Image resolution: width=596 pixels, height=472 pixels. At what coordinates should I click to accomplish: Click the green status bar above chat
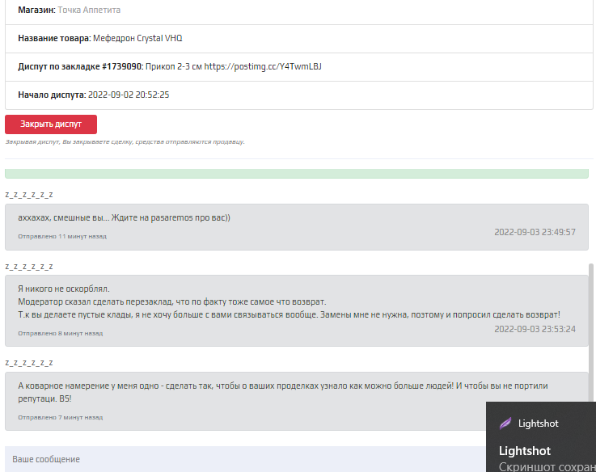pyautogui.click(x=297, y=174)
